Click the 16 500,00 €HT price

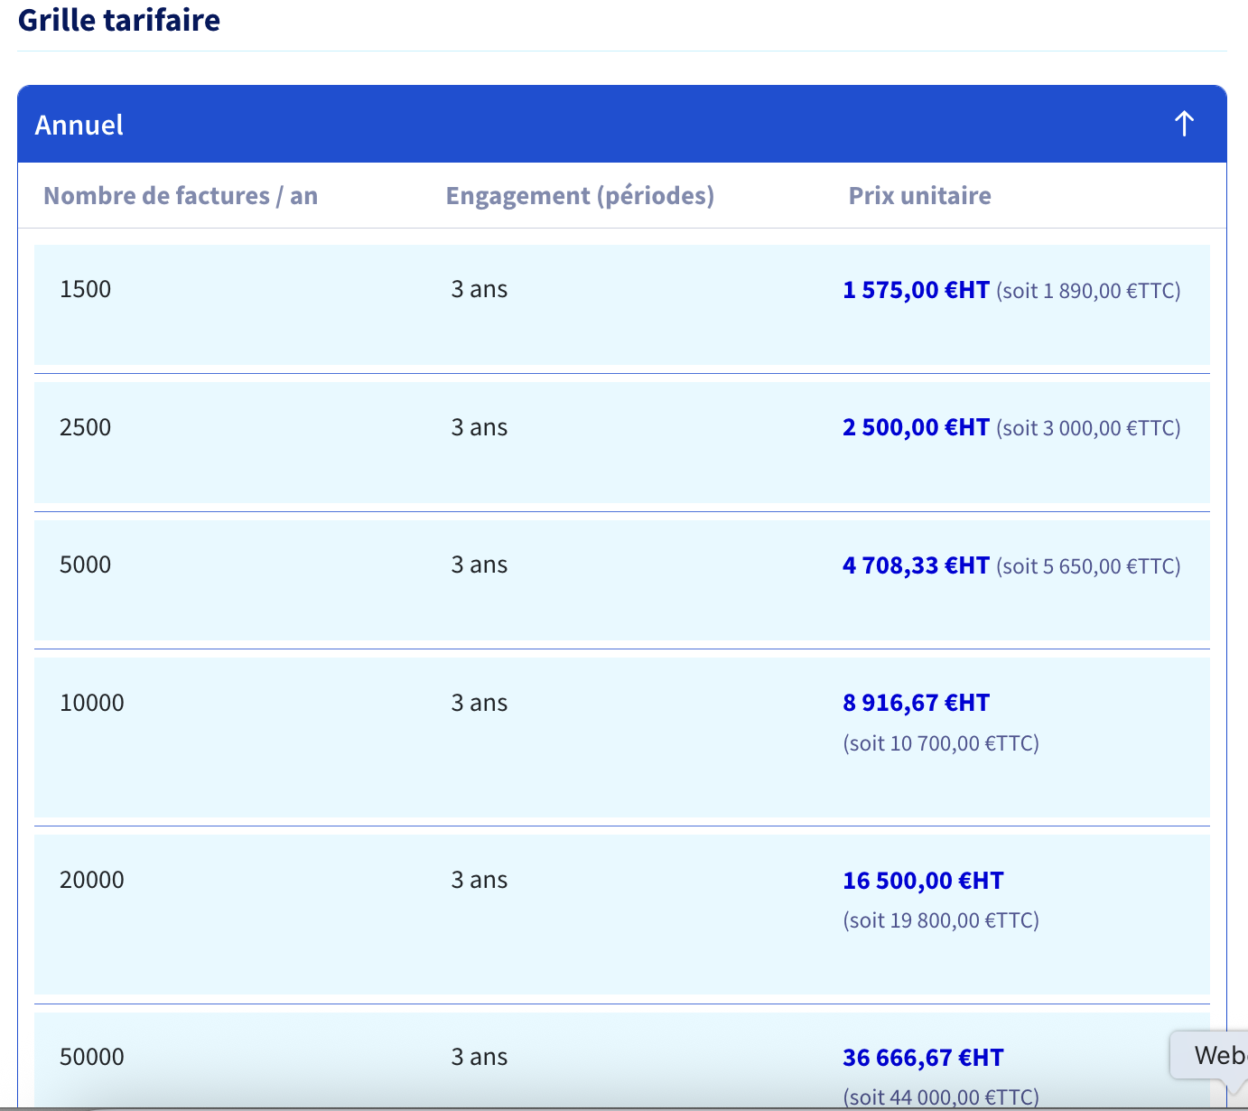923,881
